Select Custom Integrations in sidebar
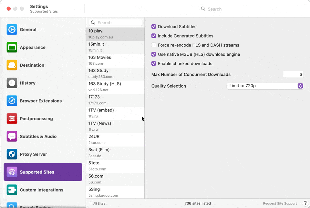Screen dimensions: 310x208 click(x=41, y=190)
